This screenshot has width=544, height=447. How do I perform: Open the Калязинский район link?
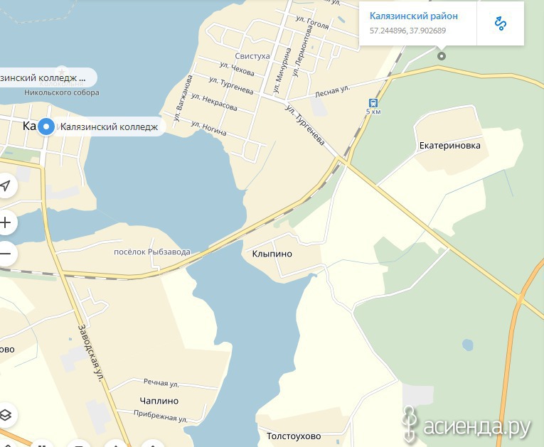pyautogui.click(x=414, y=16)
